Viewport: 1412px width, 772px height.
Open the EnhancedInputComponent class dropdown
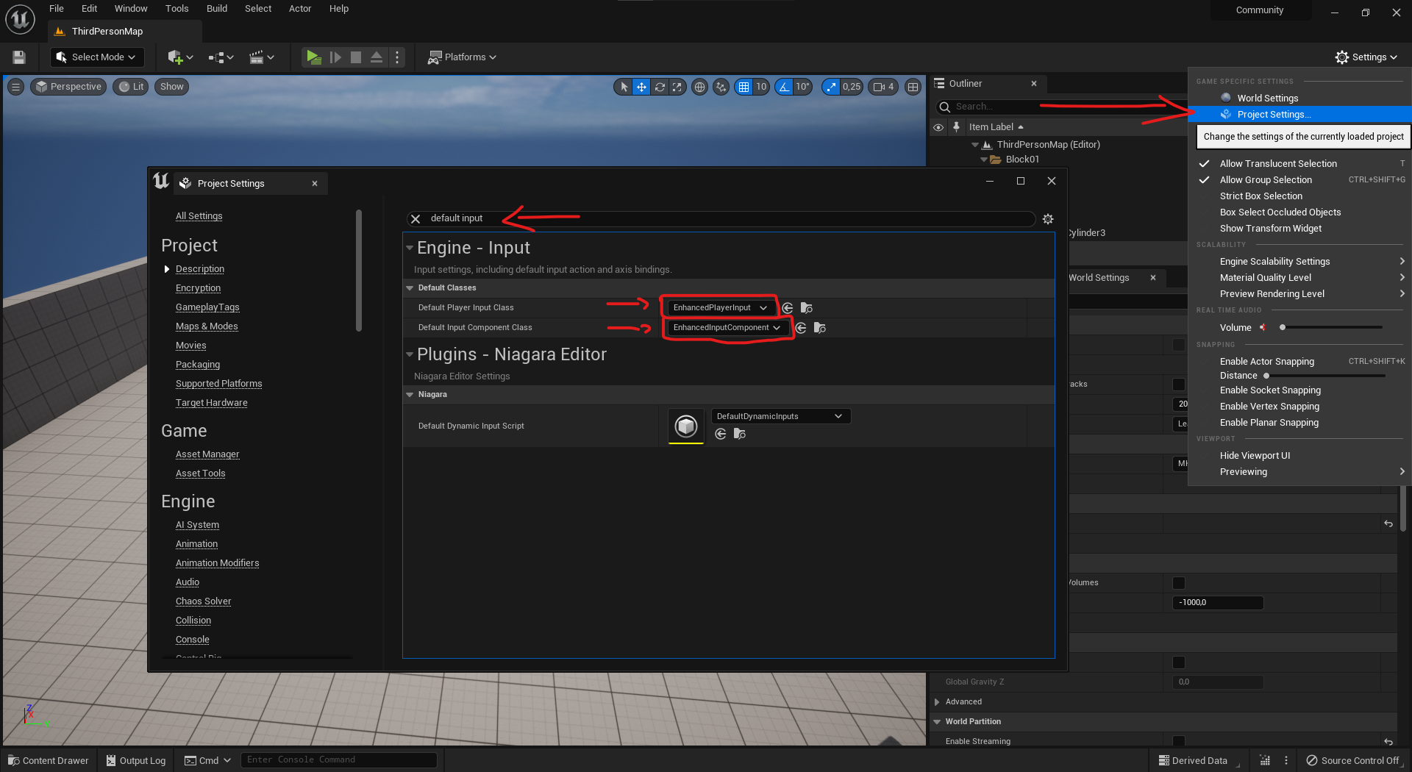727,327
